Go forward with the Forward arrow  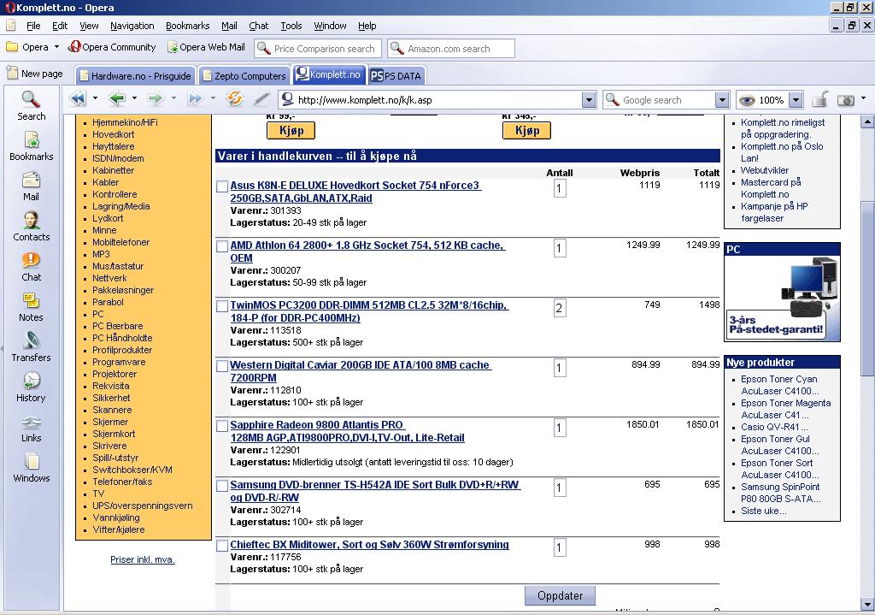[156, 99]
